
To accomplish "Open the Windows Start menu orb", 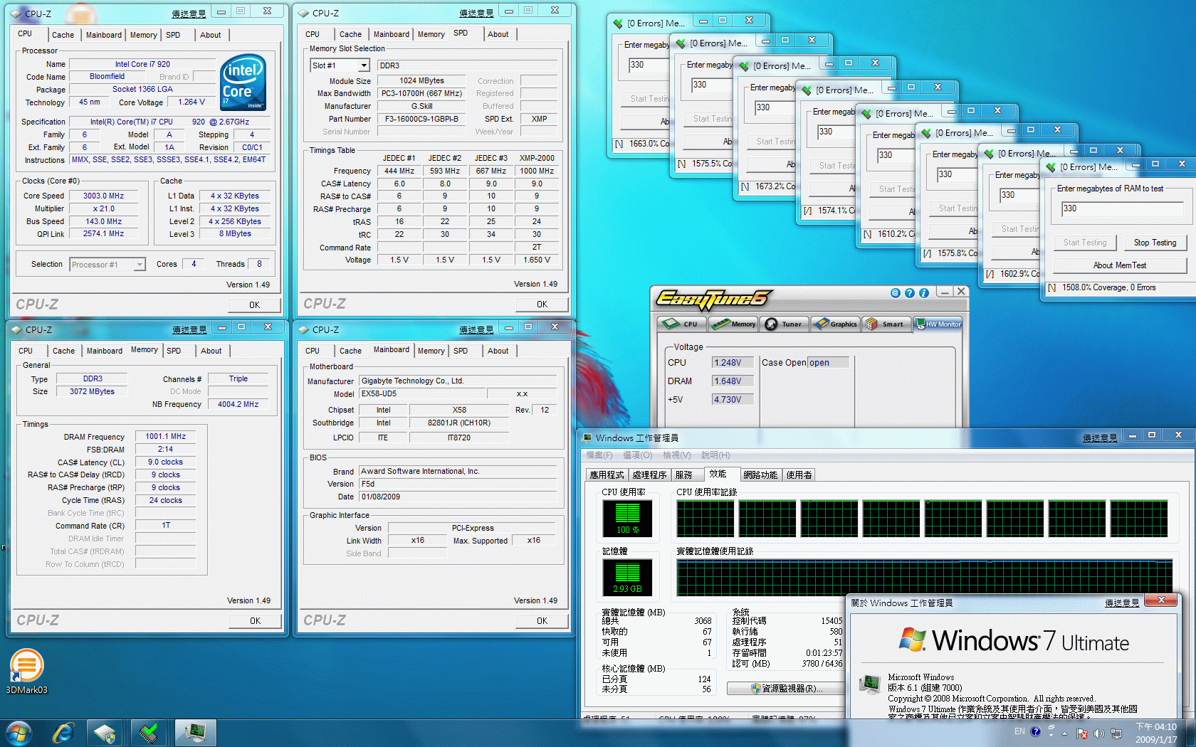I will pyautogui.click(x=19, y=733).
